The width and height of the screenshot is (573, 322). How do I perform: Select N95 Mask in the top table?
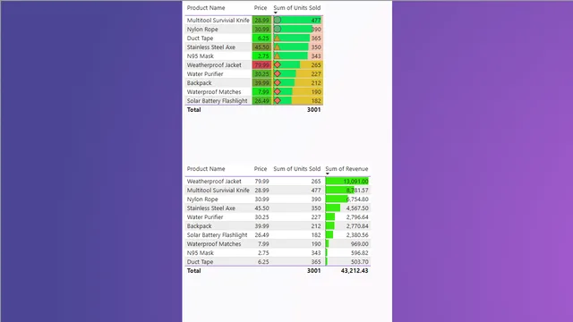coord(201,55)
